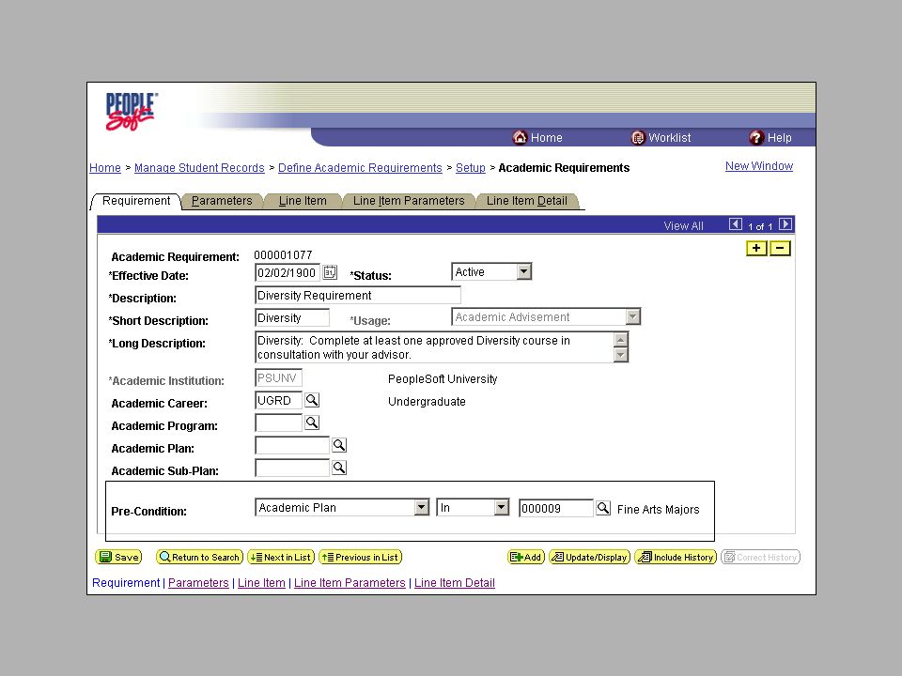902x676 pixels.
Task: Click the disabled Academic Institution field PSUNV
Action: pos(278,377)
